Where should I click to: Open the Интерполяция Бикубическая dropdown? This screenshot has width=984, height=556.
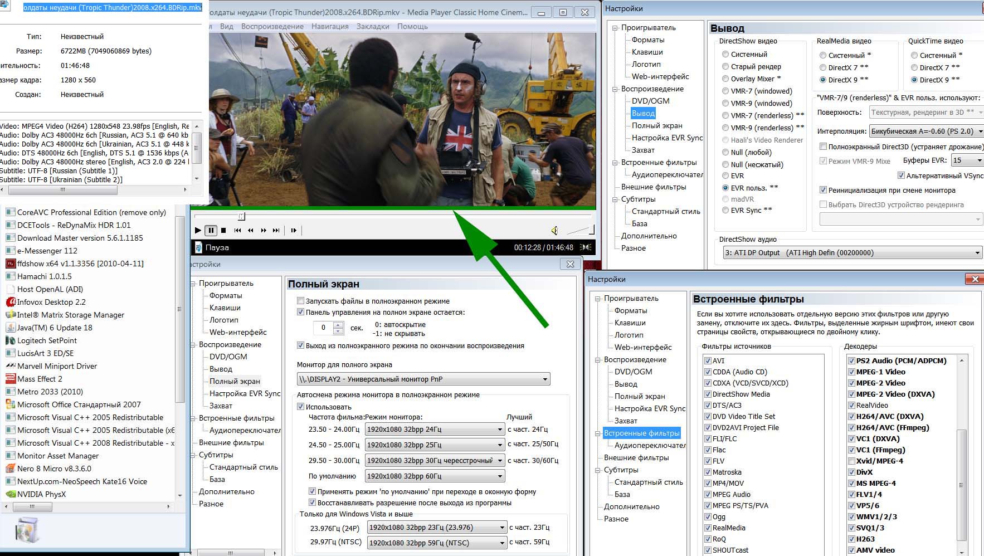point(927,131)
